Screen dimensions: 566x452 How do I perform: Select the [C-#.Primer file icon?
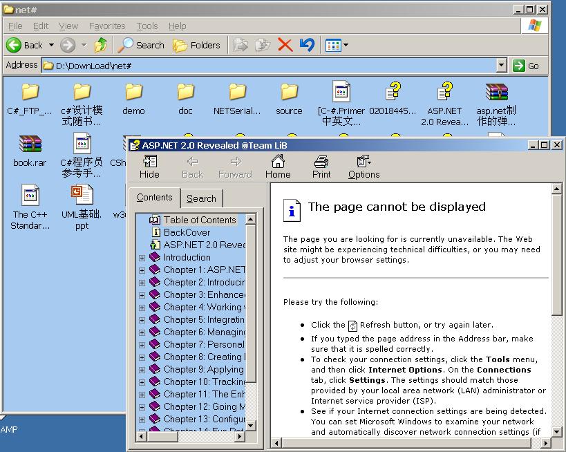(x=341, y=91)
